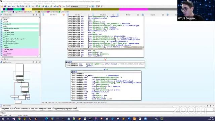Viewport: 215px width, 121px height.
Task: Select _pei386_runtime_relocator in Functions list
Action: (19, 28)
